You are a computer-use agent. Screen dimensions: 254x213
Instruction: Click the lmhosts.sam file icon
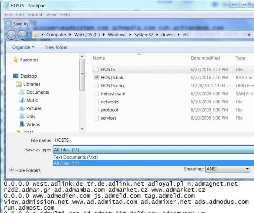click(x=96, y=93)
